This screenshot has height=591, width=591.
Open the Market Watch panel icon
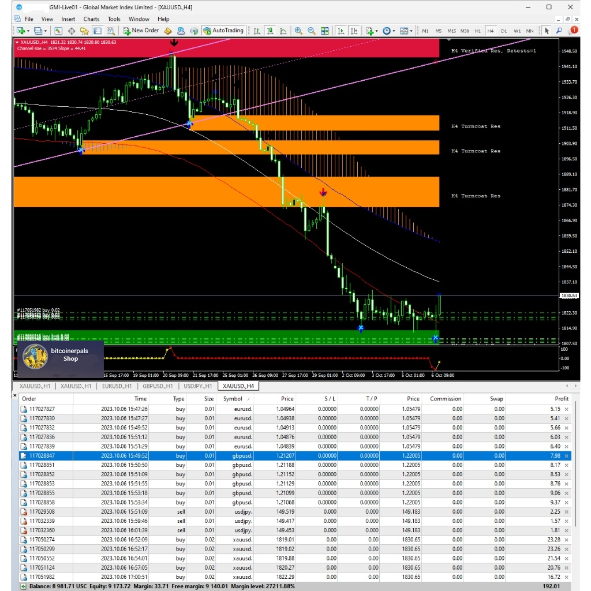[59, 31]
